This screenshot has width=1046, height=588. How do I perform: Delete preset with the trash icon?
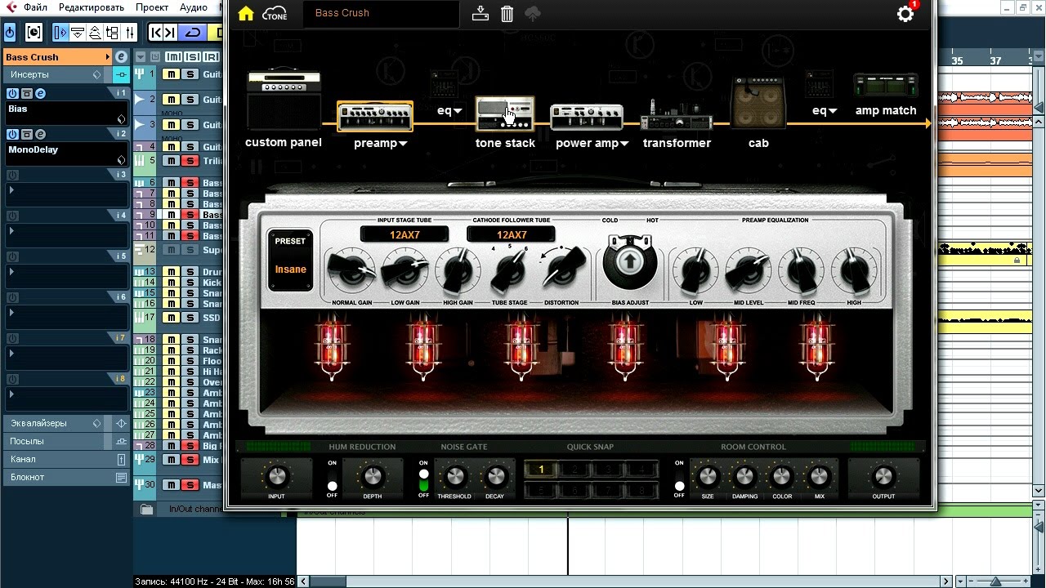(x=507, y=13)
